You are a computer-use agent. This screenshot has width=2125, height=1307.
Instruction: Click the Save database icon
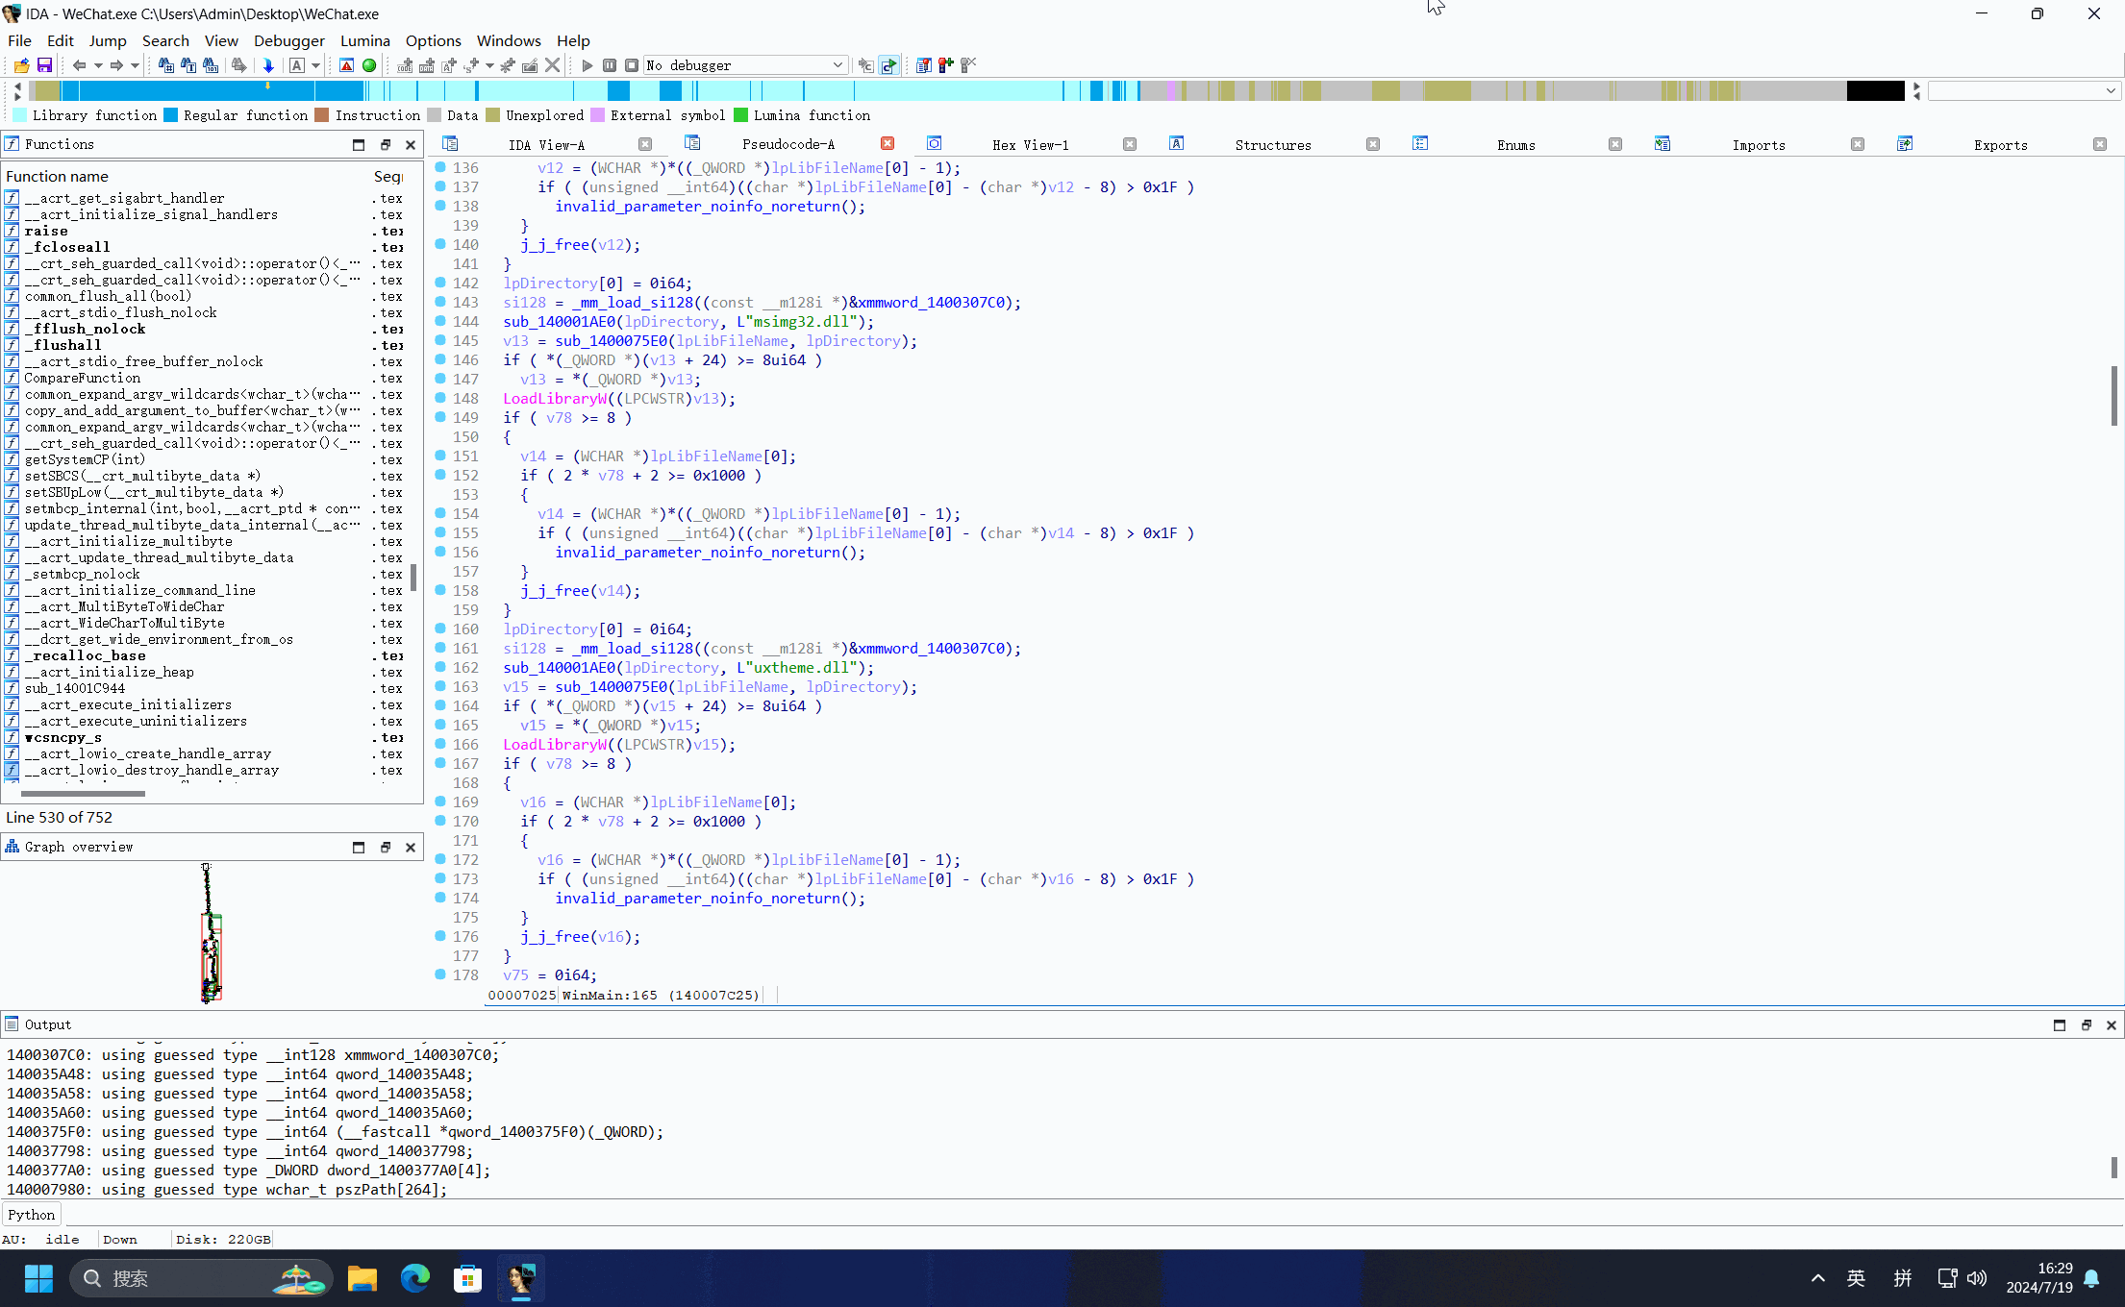[x=44, y=65]
